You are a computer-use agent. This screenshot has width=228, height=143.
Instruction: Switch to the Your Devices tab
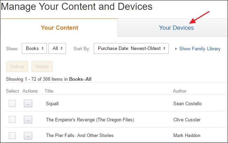(176, 28)
